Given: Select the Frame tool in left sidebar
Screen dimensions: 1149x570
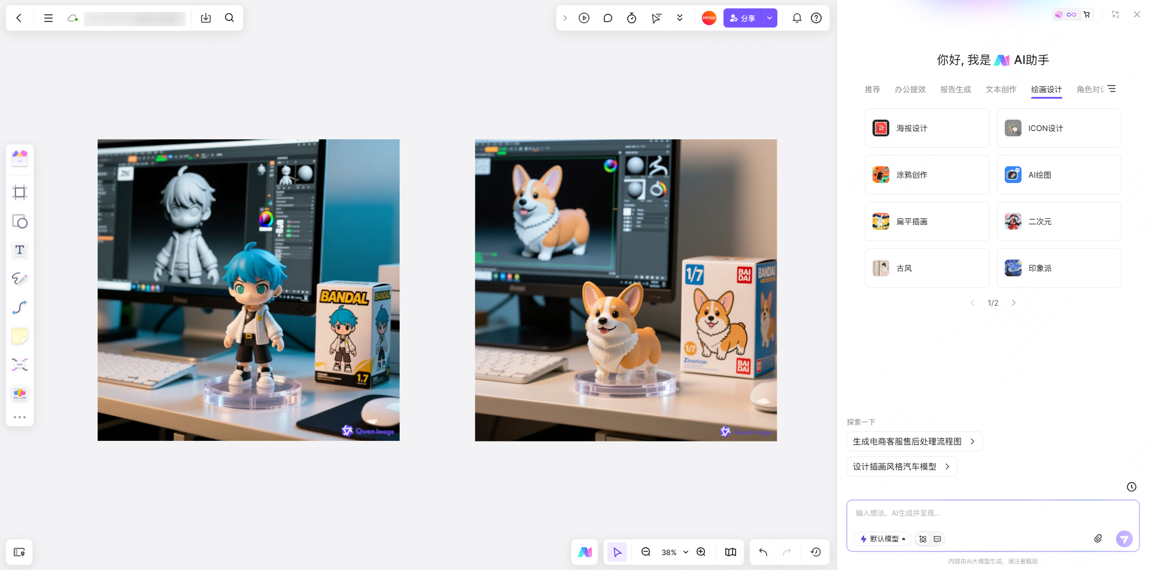Looking at the screenshot, I should 20,192.
